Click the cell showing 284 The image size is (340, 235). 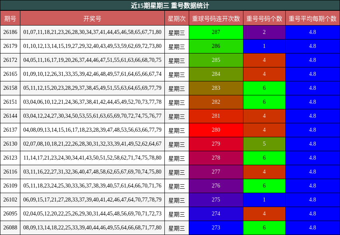pos(216,74)
